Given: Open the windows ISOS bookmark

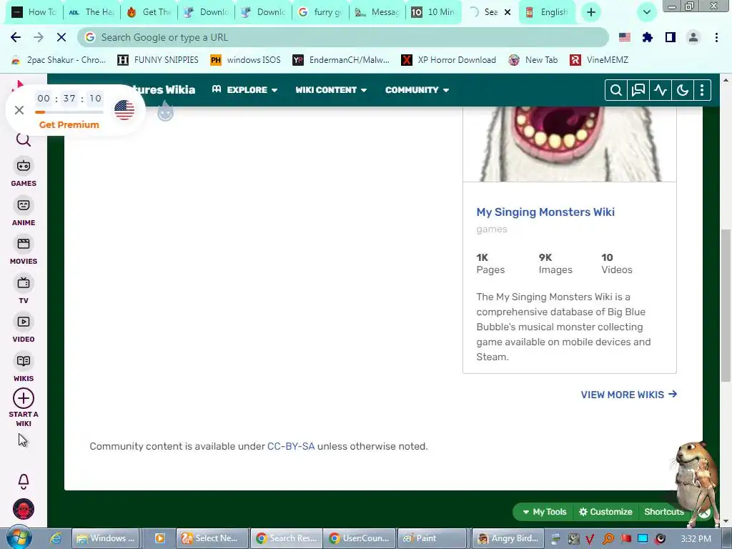Looking at the screenshot, I should [x=246, y=60].
